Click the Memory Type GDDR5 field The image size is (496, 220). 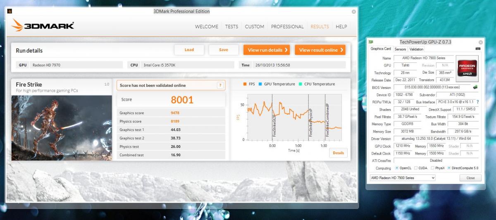point(408,124)
